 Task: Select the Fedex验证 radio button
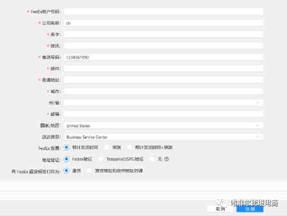(x=66, y=159)
